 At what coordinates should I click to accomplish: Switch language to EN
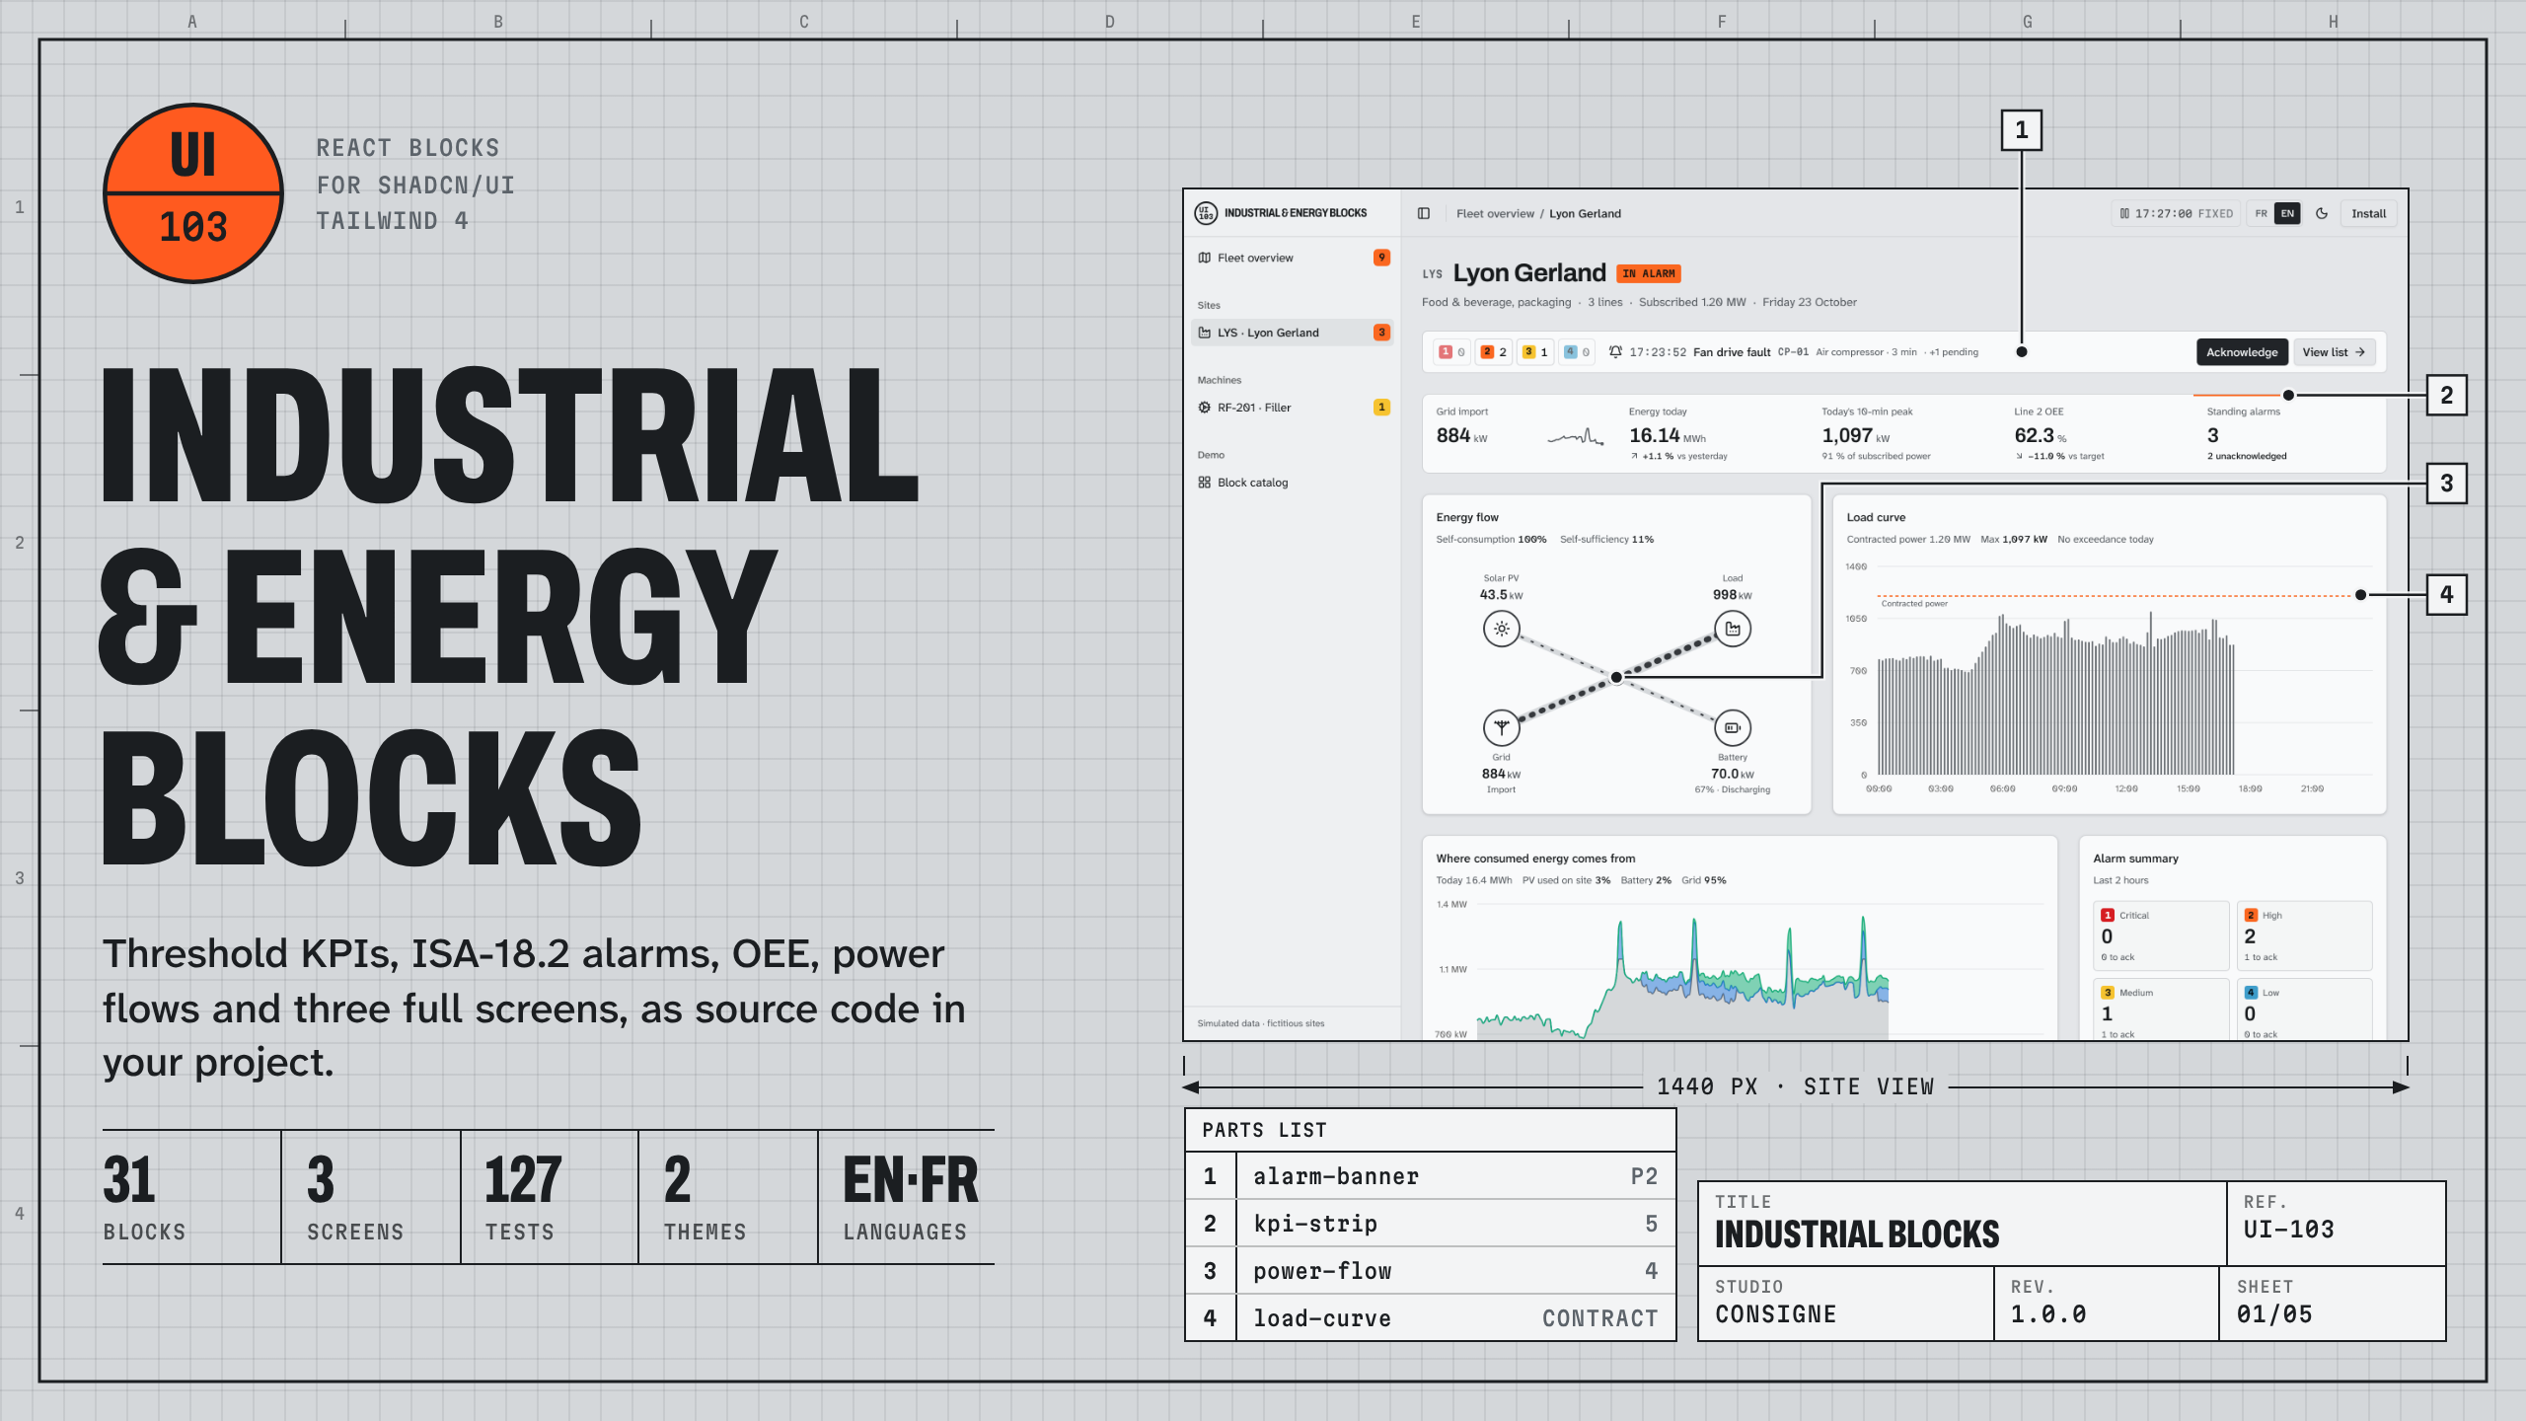(x=2287, y=213)
